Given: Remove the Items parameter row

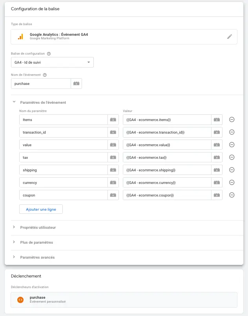Looking at the screenshot, I should coord(232,119).
